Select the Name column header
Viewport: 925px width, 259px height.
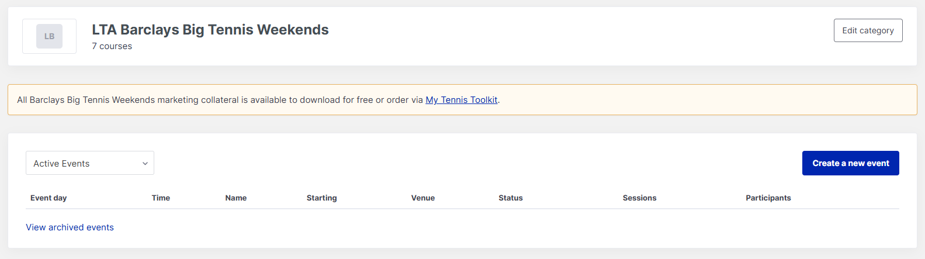(x=235, y=198)
